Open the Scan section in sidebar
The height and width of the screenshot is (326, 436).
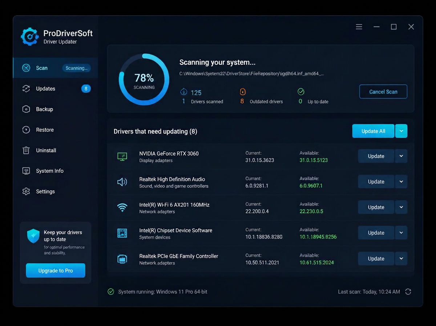[x=56, y=68]
